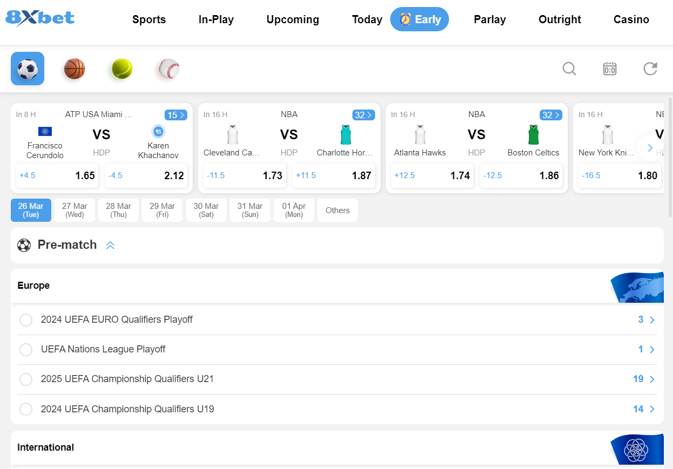673x469 pixels.
Task: Show next featured match cards
Action: pos(650,148)
